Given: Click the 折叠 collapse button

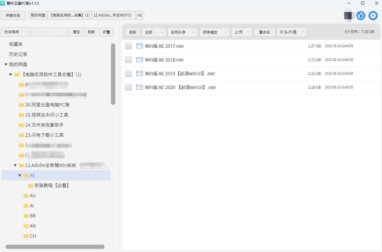Looking at the screenshot, I should [106, 32].
